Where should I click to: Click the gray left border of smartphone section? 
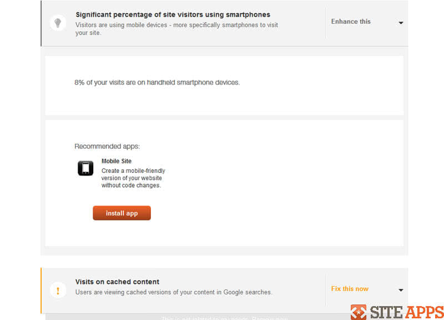[41, 23]
